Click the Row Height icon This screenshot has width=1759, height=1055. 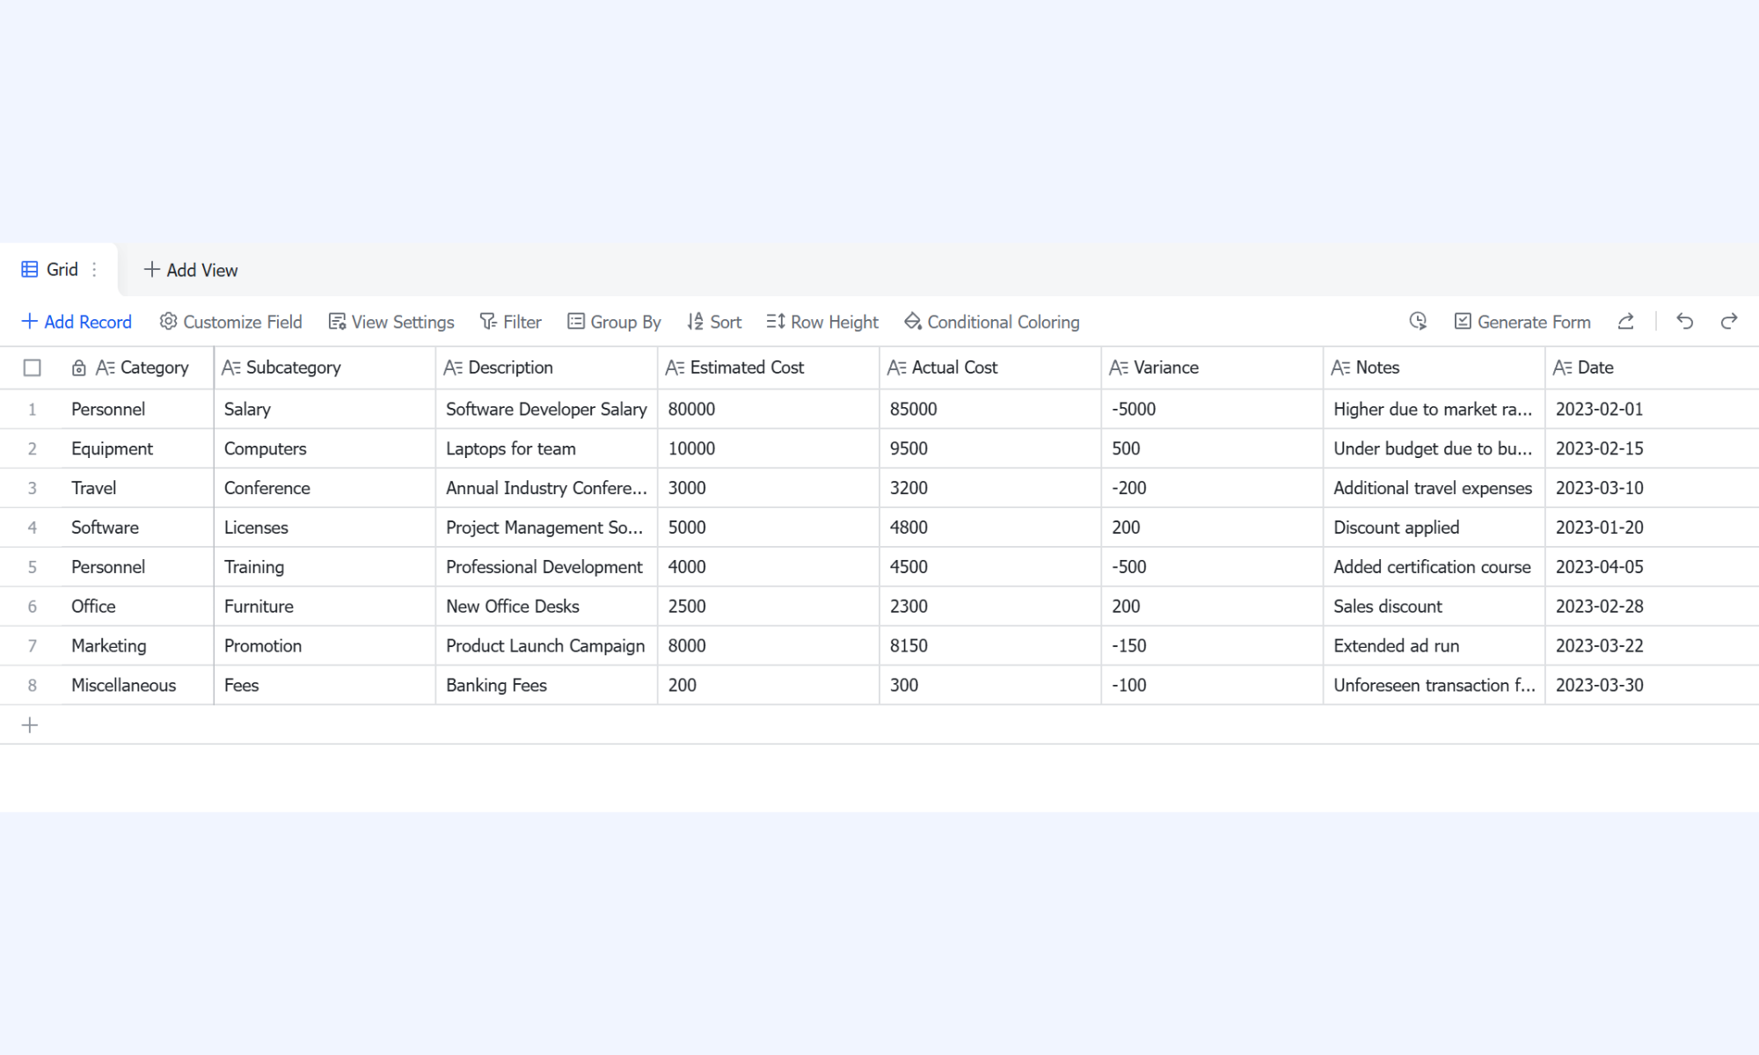click(776, 322)
